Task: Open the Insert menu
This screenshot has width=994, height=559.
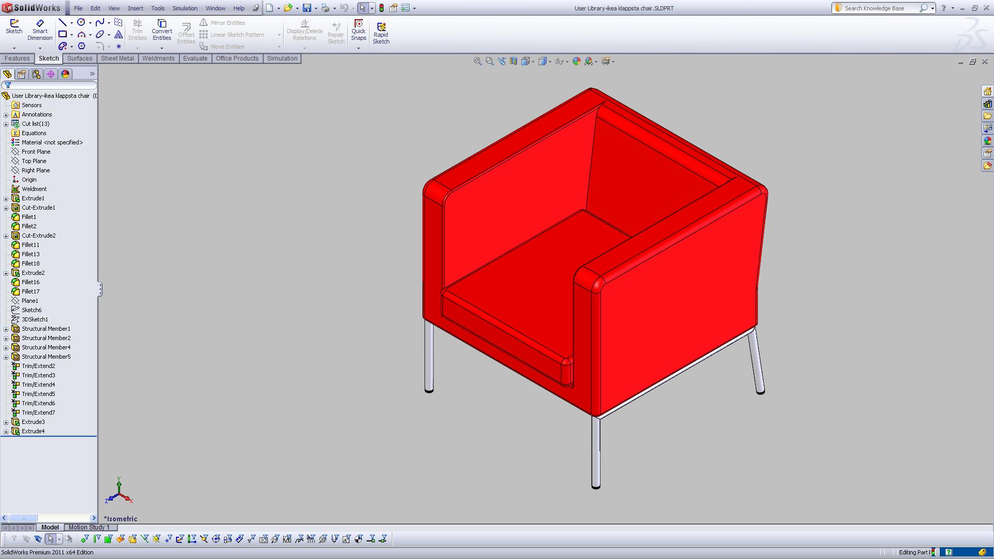Action: click(135, 8)
